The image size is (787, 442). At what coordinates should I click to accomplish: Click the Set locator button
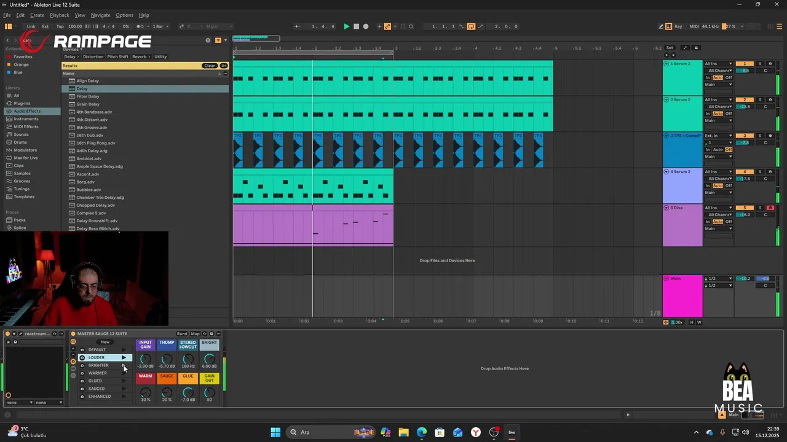(670, 48)
